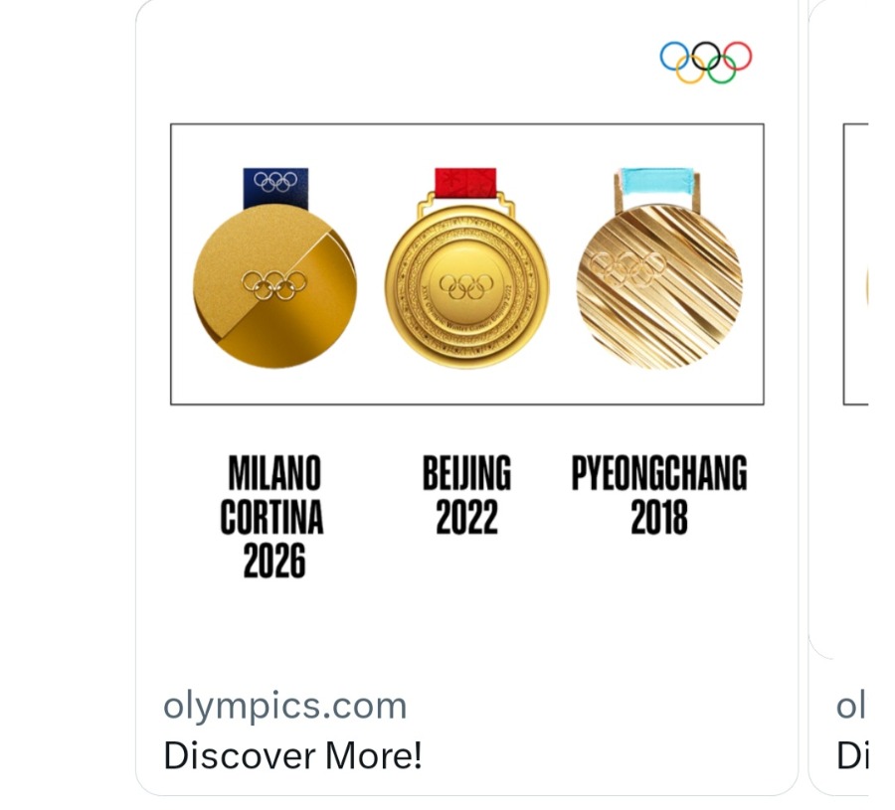Select the Beijing 2022 gold medal
Viewport: 895px width, 810px height.
click(467, 287)
